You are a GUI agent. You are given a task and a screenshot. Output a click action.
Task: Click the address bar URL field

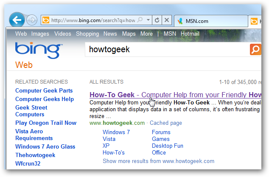tap(93, 20)
